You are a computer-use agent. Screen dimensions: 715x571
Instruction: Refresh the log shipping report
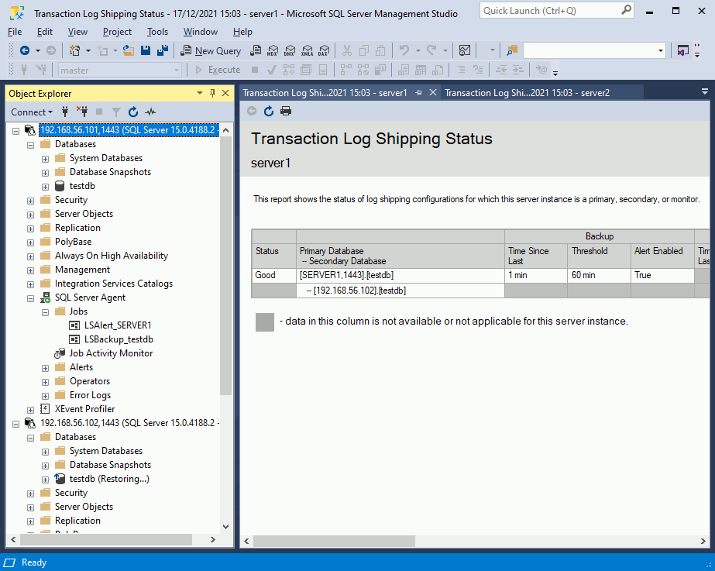pos(269,111)
